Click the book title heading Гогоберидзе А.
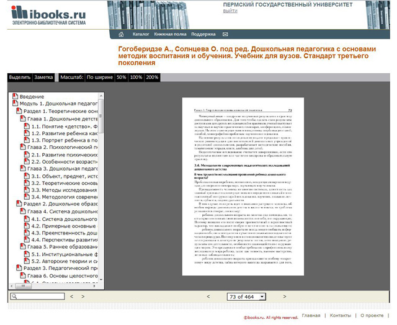The width and height of the screenshot is (397, 325). tap(247, 56)
